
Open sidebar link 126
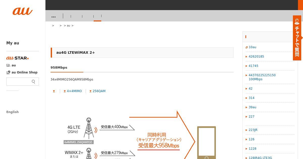point(251,139)
